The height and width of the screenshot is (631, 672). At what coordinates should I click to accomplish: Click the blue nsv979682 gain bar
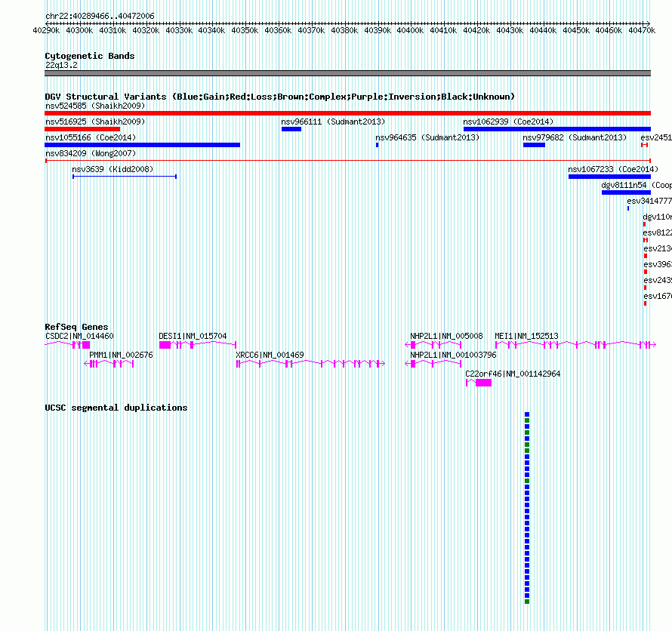point(534,145)
